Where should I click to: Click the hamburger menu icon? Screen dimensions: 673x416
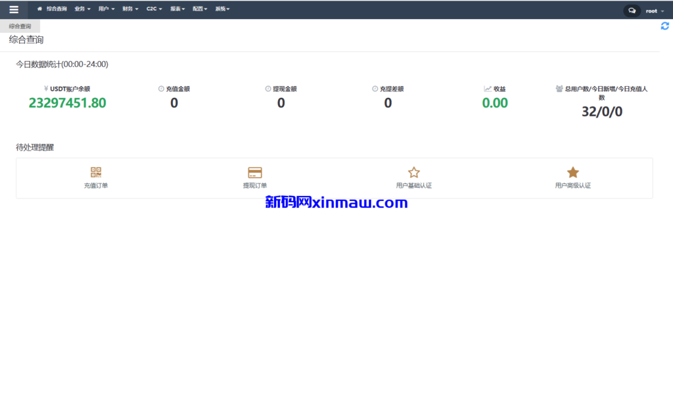coord(14,10)
